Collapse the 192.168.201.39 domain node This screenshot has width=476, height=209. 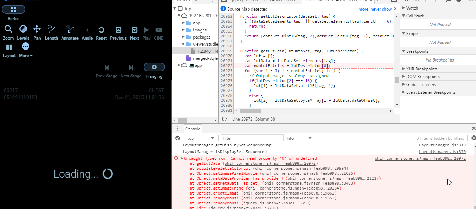point(179,16)
